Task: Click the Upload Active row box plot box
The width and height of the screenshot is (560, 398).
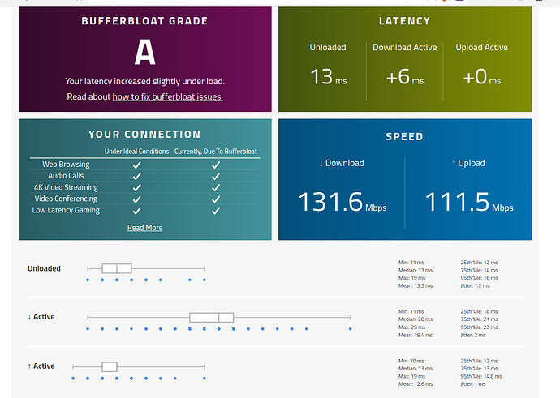Action: (110, 366)
